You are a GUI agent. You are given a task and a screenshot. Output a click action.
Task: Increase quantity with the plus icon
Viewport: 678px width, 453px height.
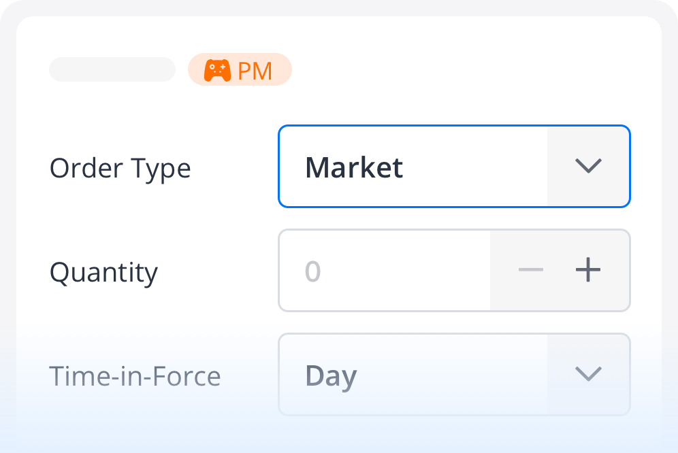pos(588,271)
